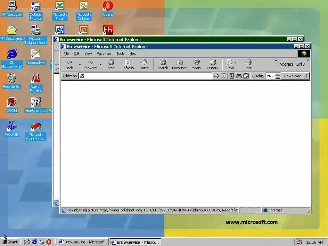Open the Favorites menu
The width and height of the screenshot is (328, 246).
click(x=104, y=53)
